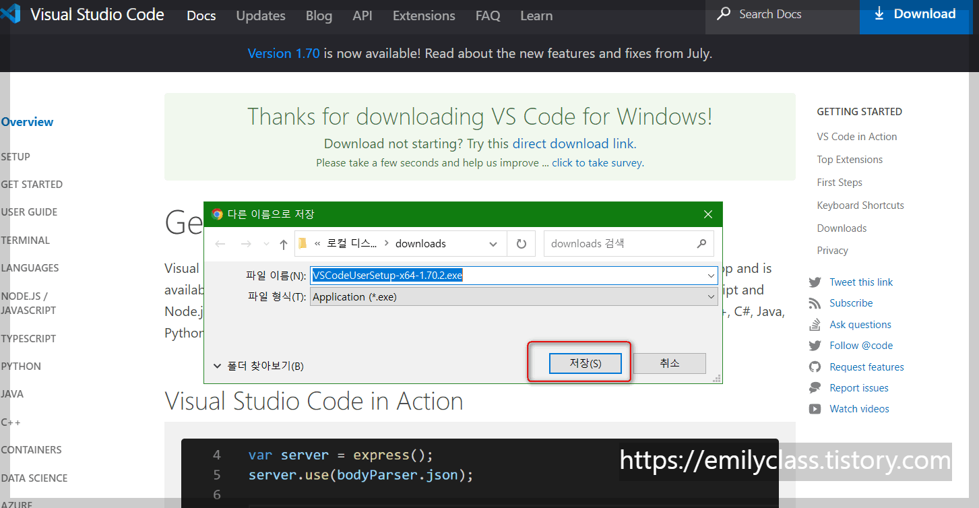Open the Follow @code link
Image resolution: width=979 pixels, height=508 pixels.
[x=861, y=346]
